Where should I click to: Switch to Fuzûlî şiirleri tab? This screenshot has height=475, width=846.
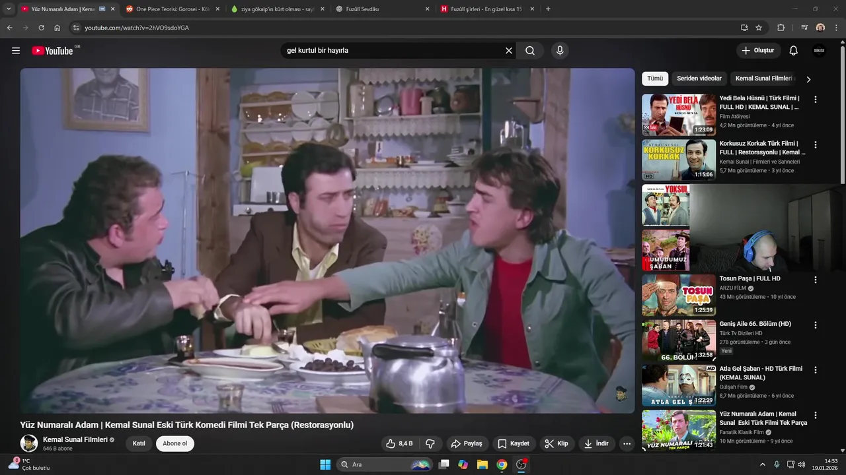coord(488,9)
